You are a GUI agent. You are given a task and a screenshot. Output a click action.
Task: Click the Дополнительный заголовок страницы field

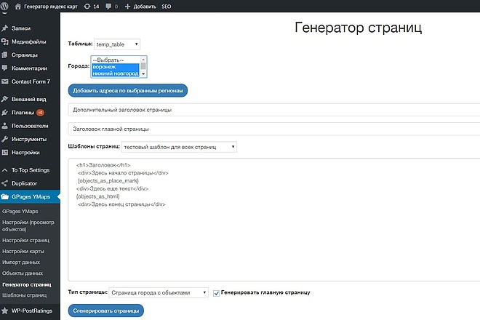[274, 110]
